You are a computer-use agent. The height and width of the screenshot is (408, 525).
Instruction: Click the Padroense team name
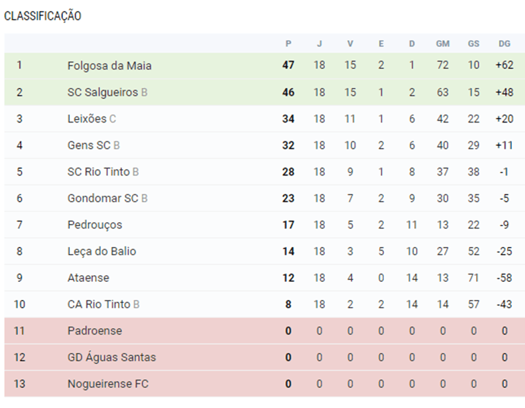[95, 331]
